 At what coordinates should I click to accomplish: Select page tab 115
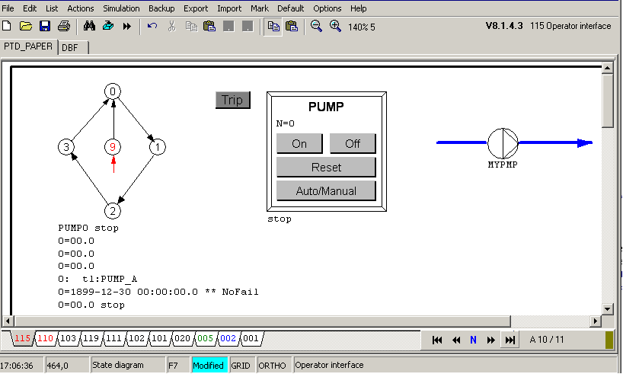coord(22,339)
